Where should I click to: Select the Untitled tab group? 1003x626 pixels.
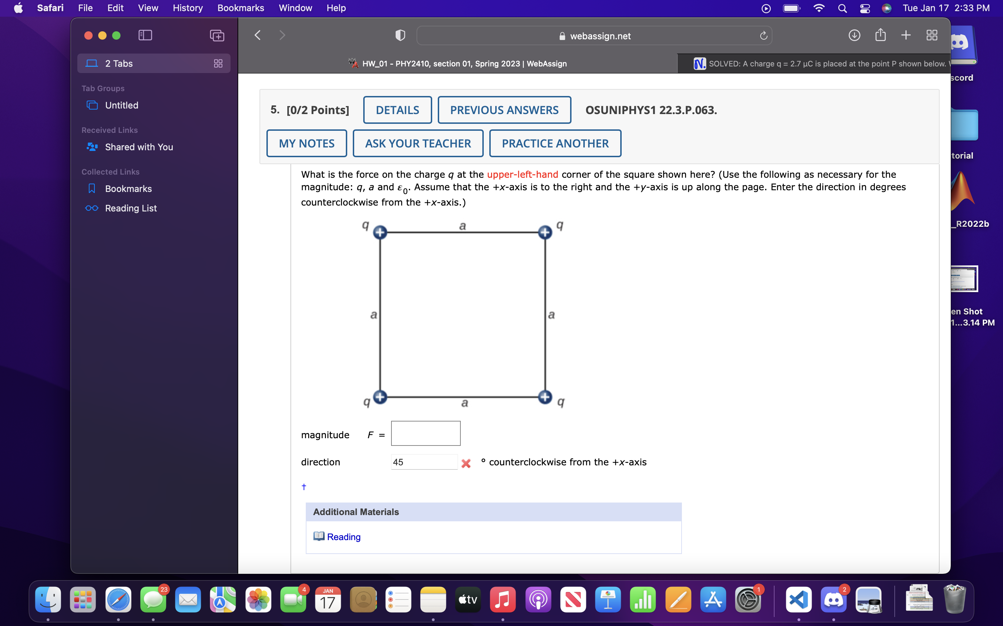point(122,105)
